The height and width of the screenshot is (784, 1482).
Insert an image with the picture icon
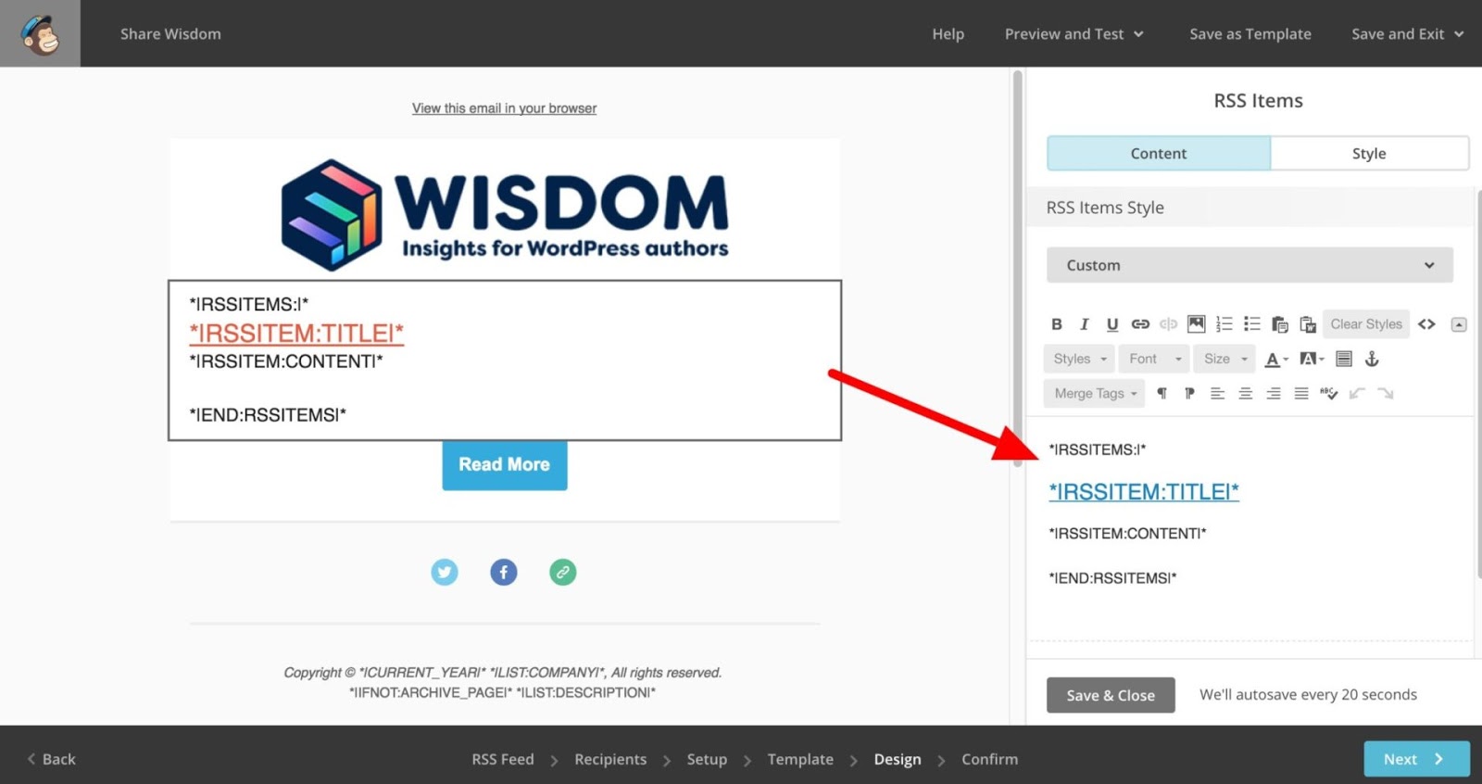(x=1196, y=324)
